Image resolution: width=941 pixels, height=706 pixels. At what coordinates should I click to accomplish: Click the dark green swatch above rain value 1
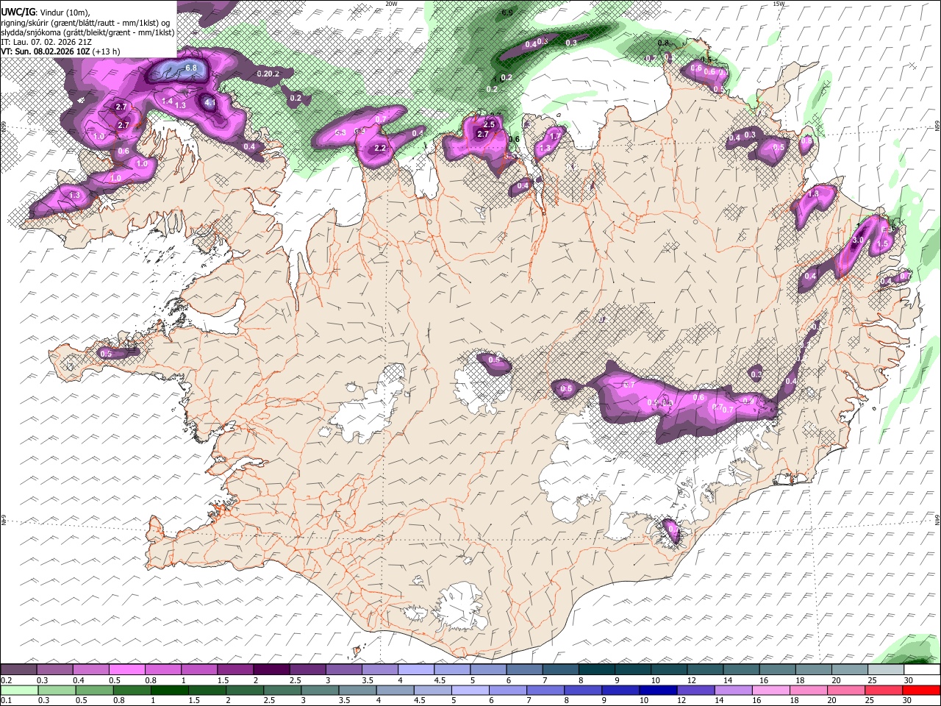(x=169, y=690)
